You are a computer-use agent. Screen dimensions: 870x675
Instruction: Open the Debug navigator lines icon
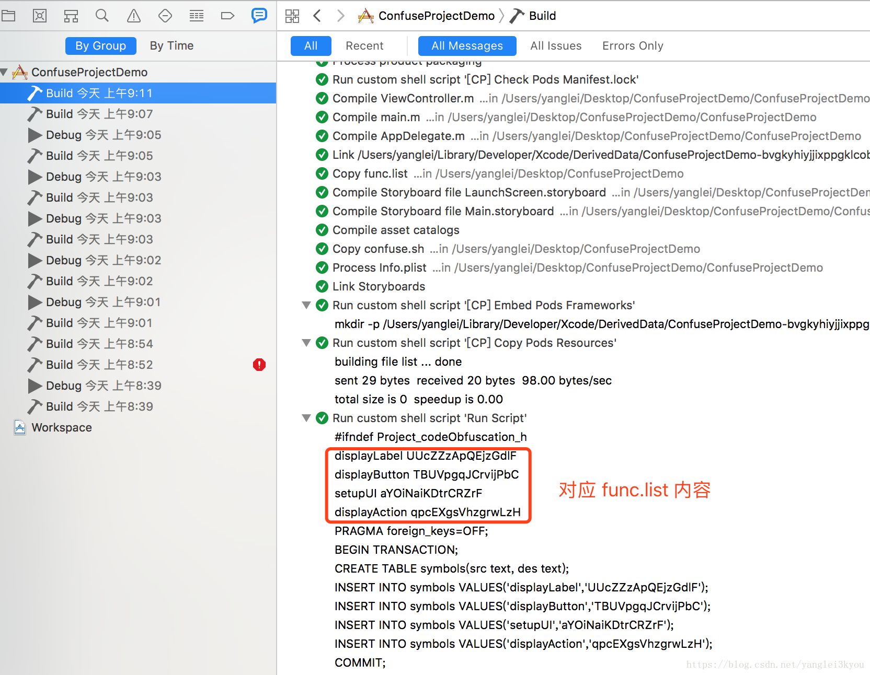(197, 16)
